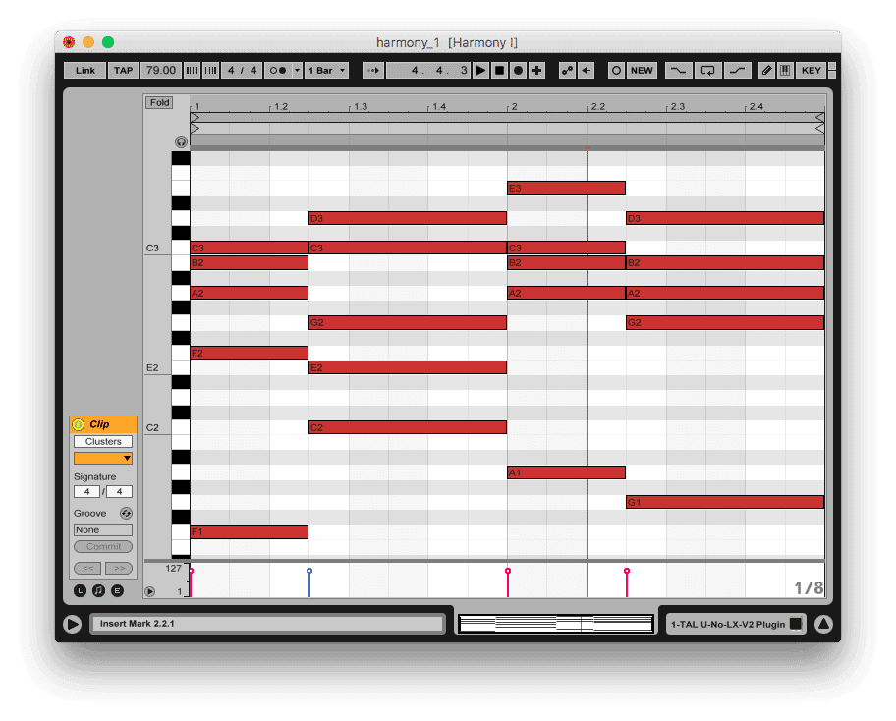Toggle the Draw Mode pencil icon
This screenshot has height=721, width=896.
pos(766,70)
